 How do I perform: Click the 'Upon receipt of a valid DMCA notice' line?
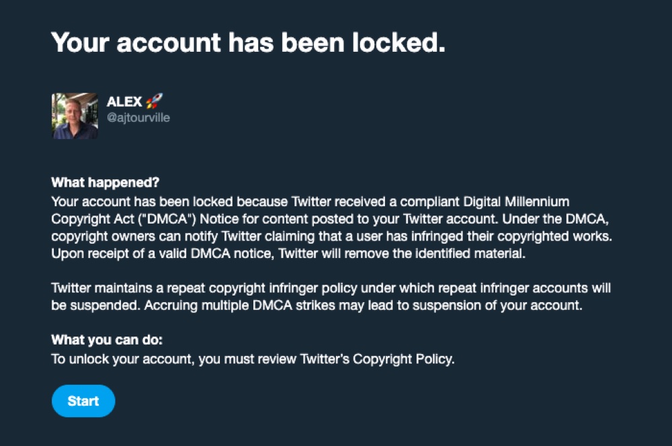pos(288,254)
